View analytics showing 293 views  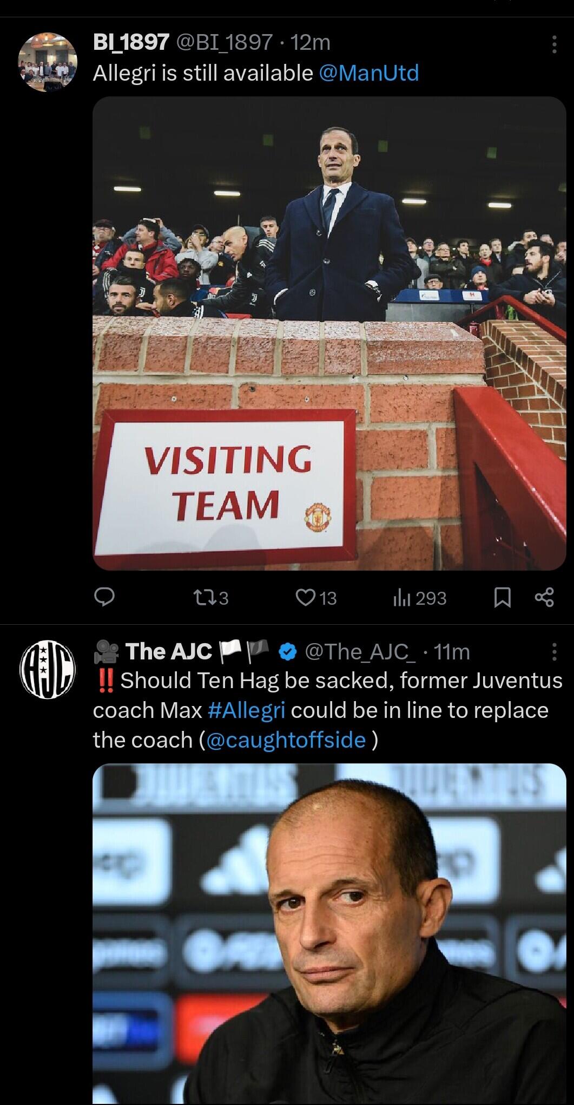click(x=419, y=598)
